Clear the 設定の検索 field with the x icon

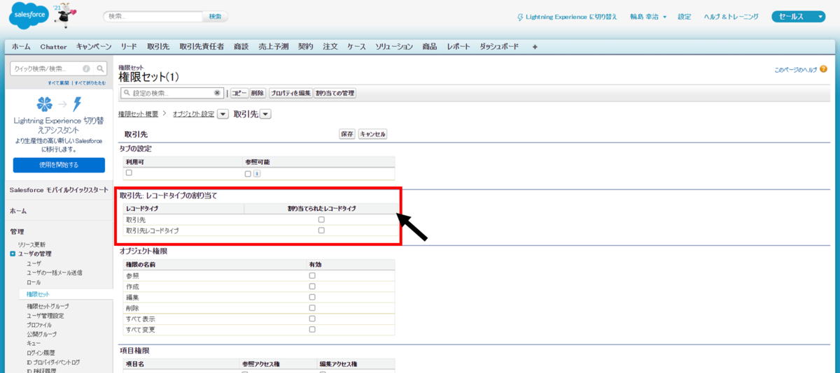pyautogui.click(x=217, y=93)
